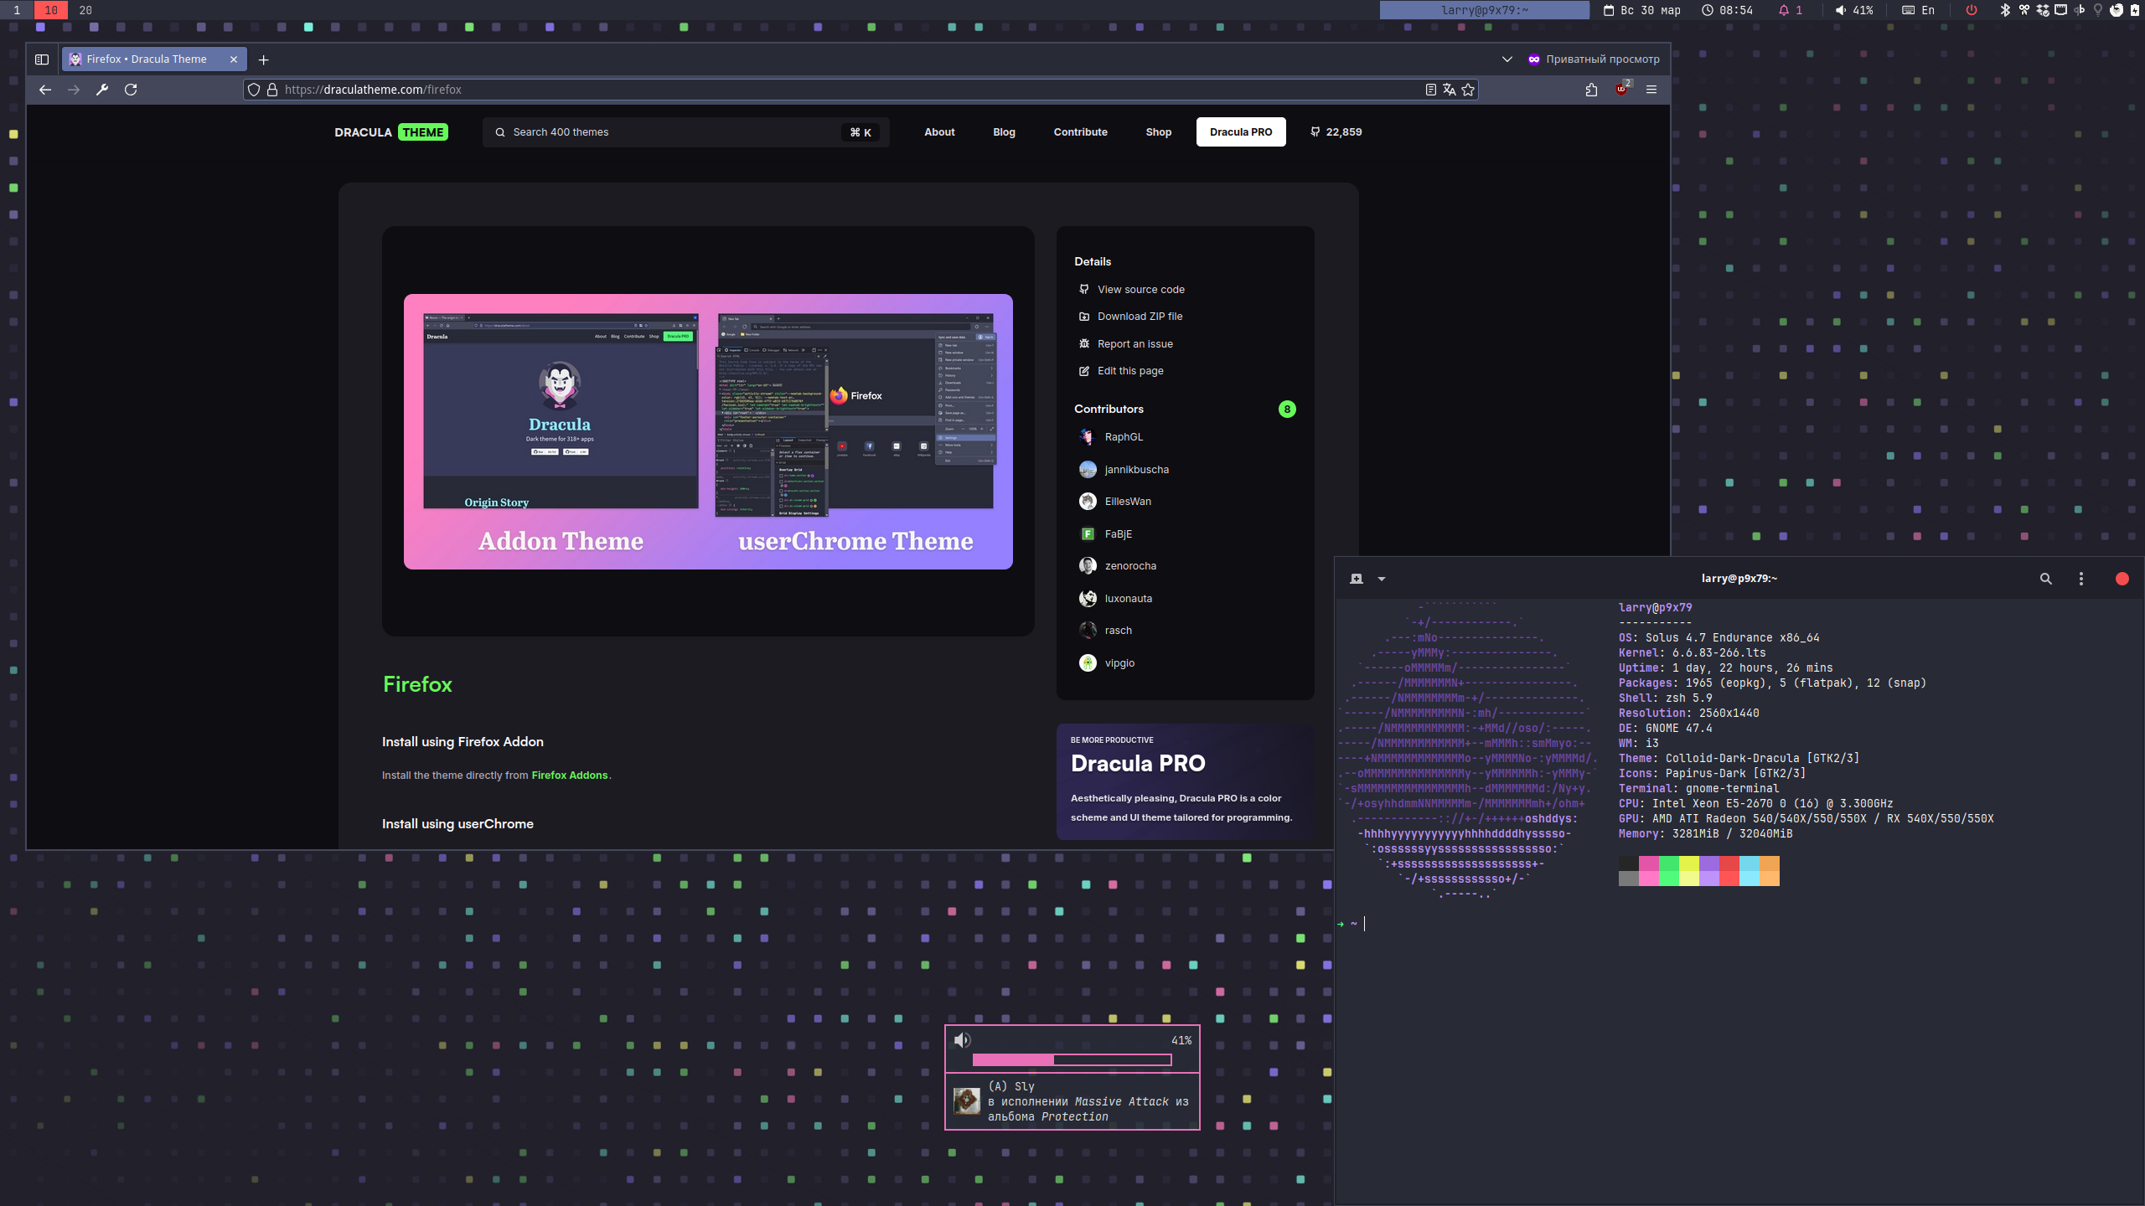The width and height of the screenshot is (2145, 1206).
Task: Open the Firefox hamburger application menu
Action: pyautogui.click(x=1651, y=90)
